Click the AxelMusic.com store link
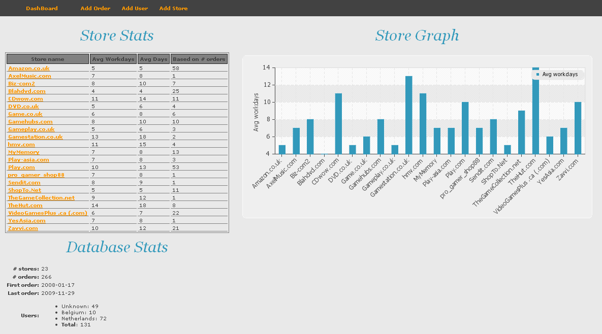This screenshot has width=602, height=334. [29, 76]
